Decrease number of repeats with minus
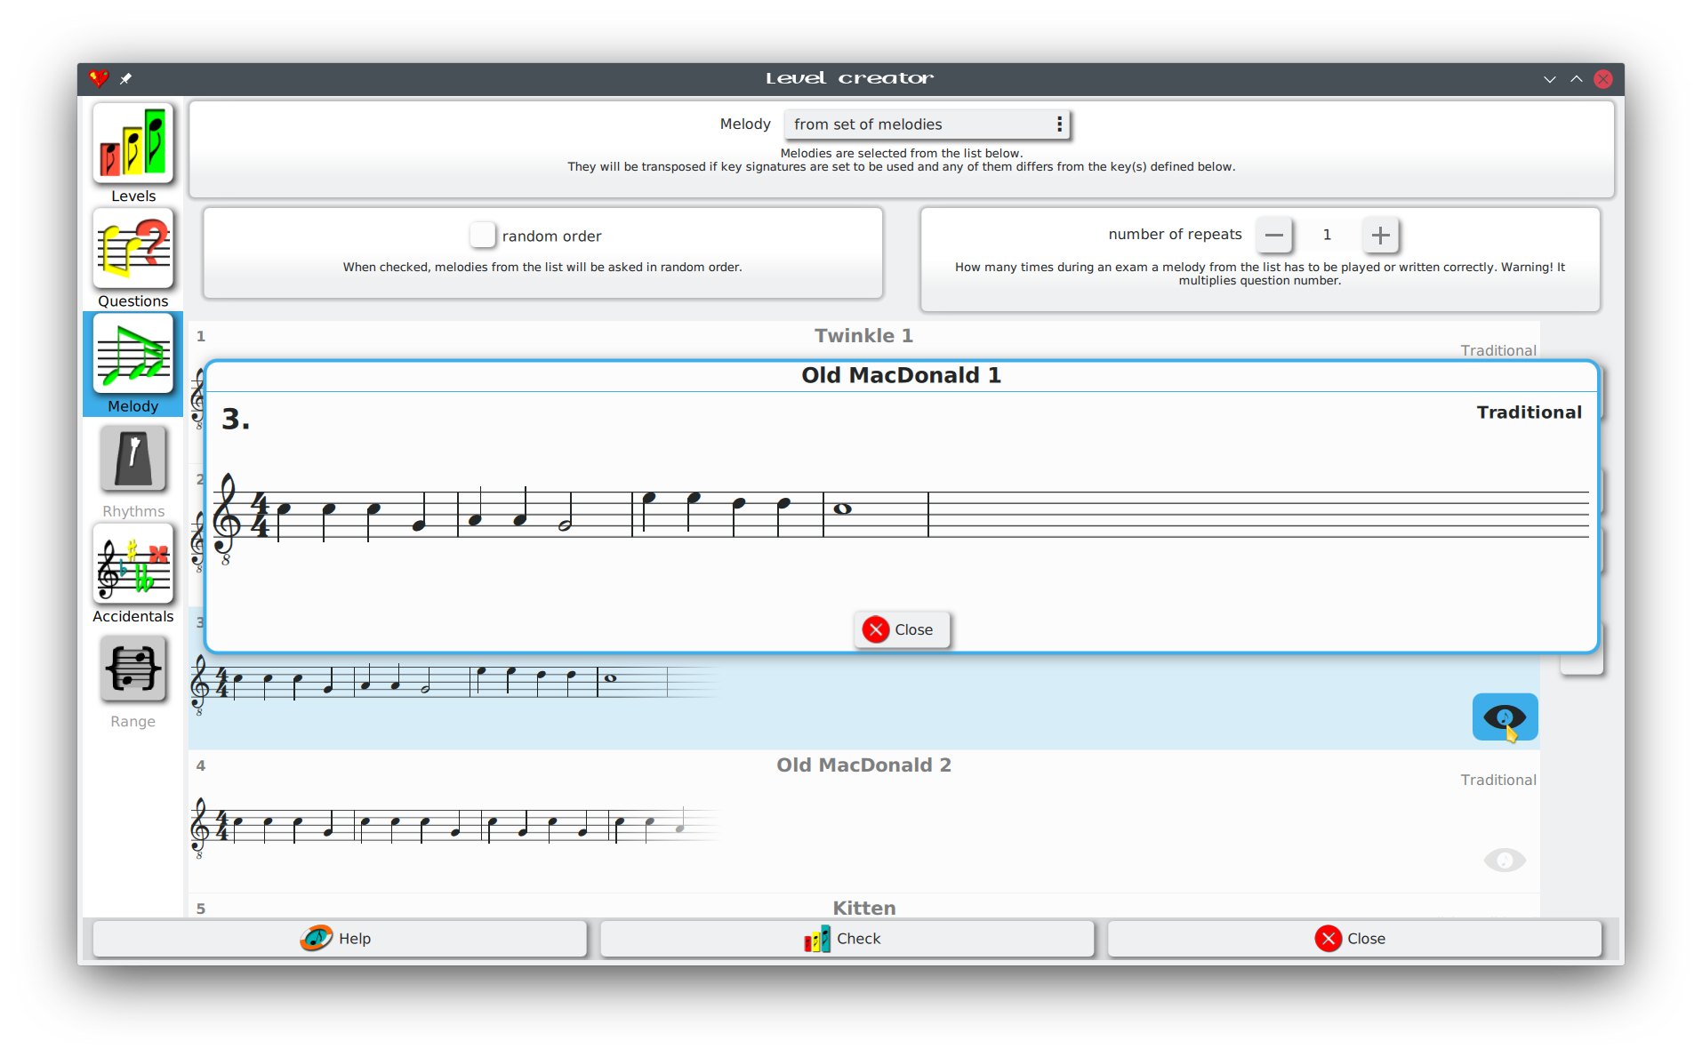Screen dimensions: 1702x1057 [1273, 235]
